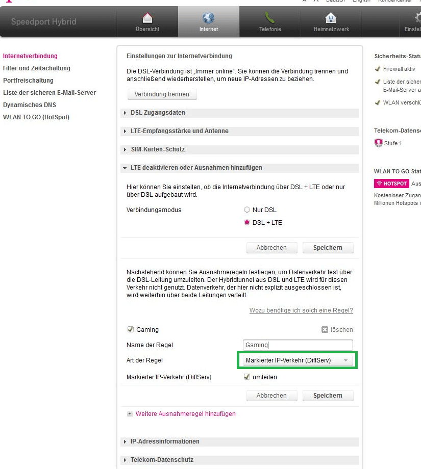421x469 pixels.
Task: Uncheck the Gaming rule checkbox
Action: point(130,330)
